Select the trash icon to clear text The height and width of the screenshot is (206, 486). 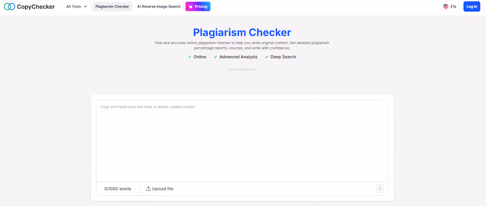coord(380,189)
